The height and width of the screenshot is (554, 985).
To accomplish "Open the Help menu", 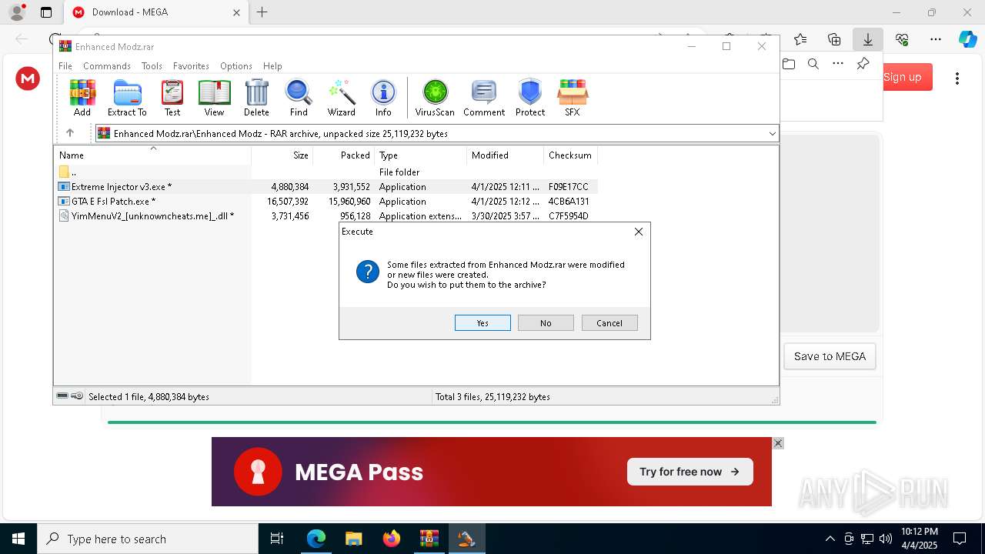I will point(272,66).
